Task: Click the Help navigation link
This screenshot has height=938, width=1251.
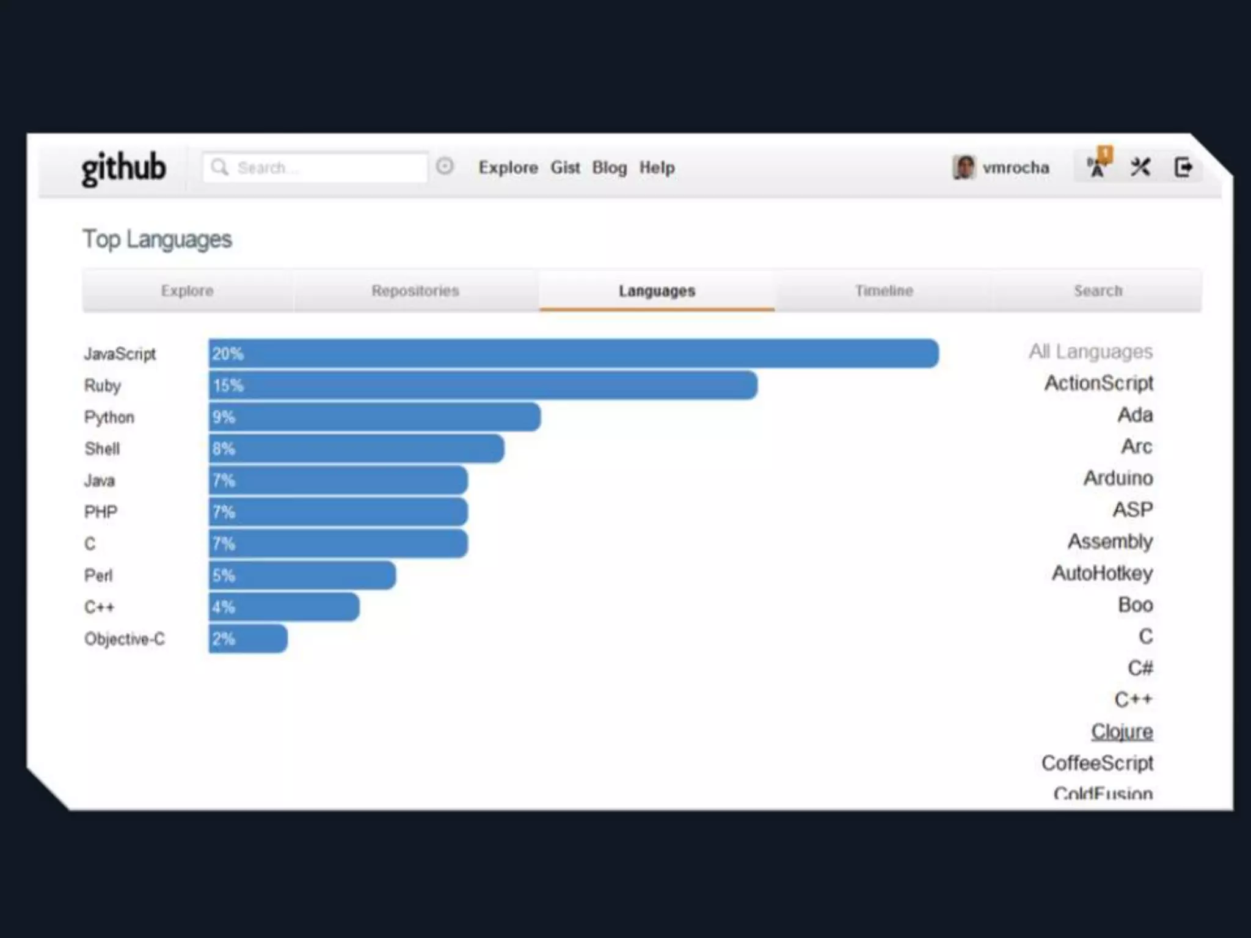Action: (657, 167)
